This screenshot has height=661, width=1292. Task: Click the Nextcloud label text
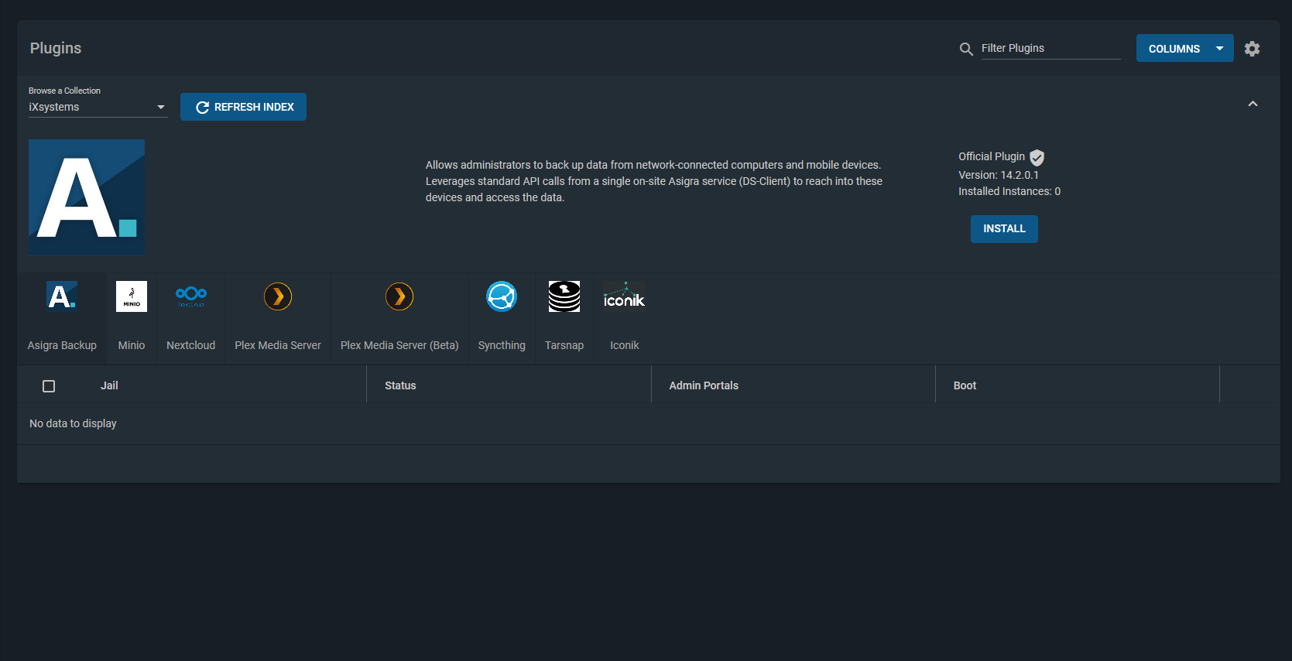[191, 345]
